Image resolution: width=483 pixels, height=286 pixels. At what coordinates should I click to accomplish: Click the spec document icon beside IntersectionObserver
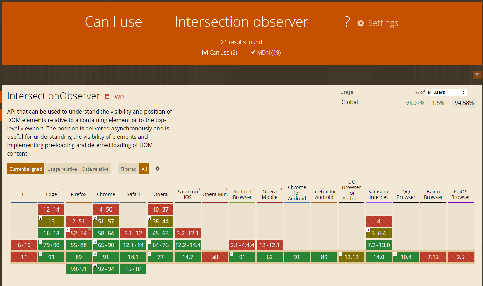pos(107,97)
